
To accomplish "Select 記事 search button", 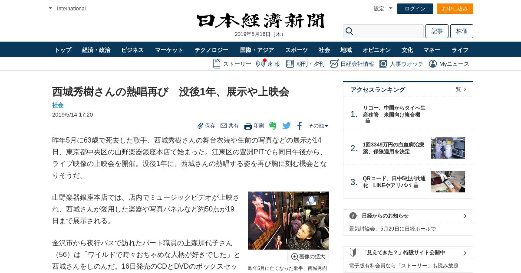I will [x=437, y=31].
